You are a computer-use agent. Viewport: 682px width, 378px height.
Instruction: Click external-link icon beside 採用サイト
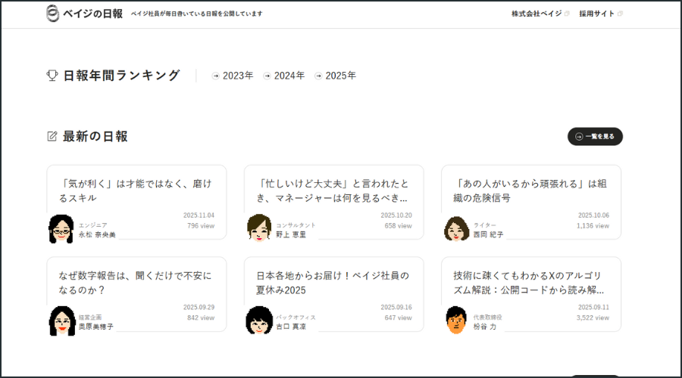(x=620, y=14)
